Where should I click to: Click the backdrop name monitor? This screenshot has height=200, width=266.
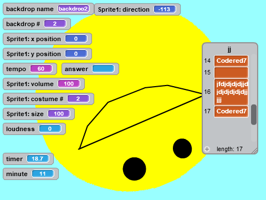(48, 9)
